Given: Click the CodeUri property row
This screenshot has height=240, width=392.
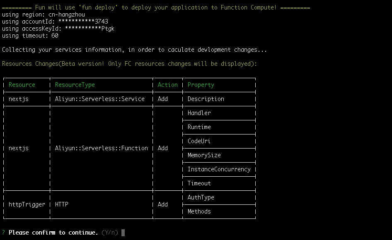Looking at the screenshot, I should click(x=199, y=141).
